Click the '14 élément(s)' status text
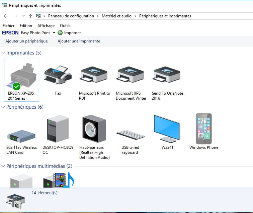 pyautogui.click(x=45, y=193)
